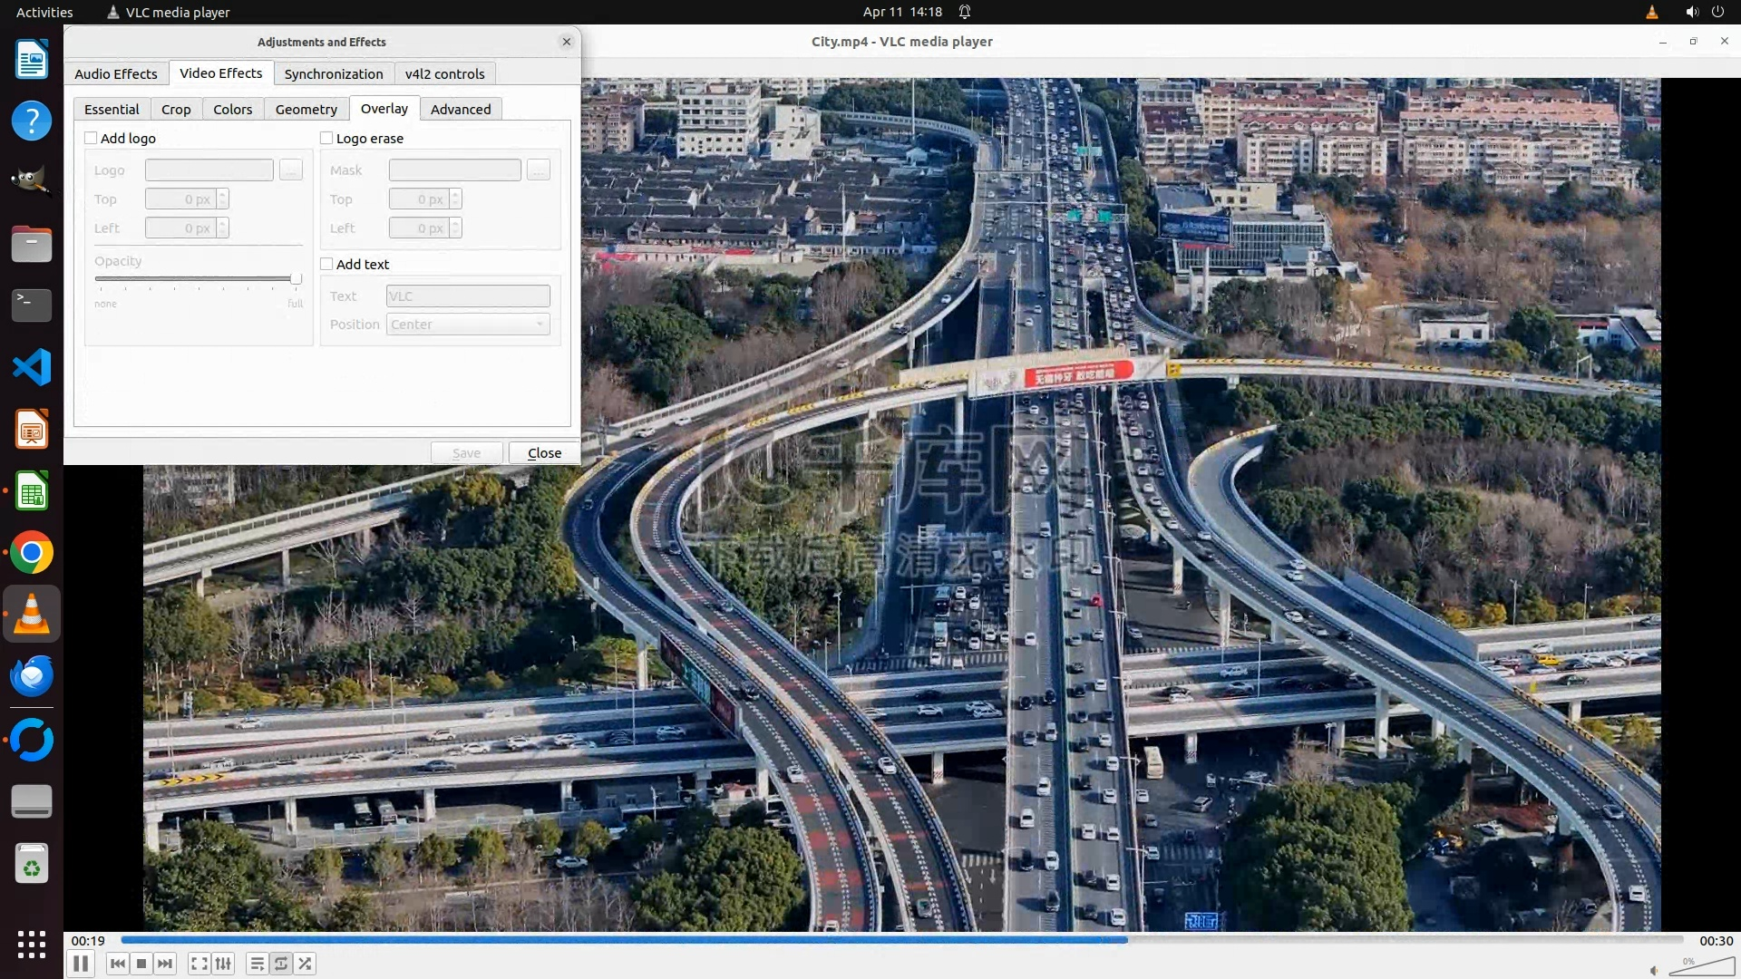This screenshot has width=1741, height=979.
Task: Browse for a logo image file
Action: 291,170
